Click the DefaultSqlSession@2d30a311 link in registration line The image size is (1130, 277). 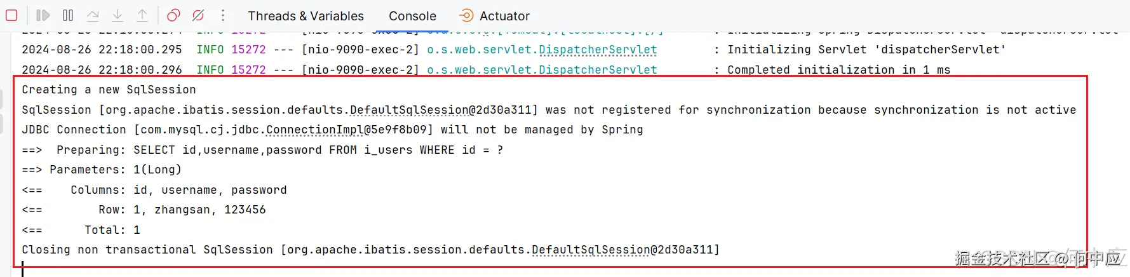point(440,110)
